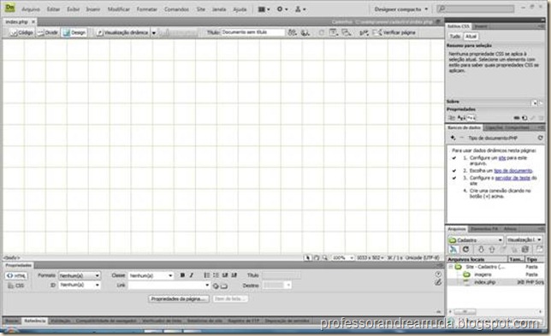Open the 100% zoom level dropdown
Viewport: 551px width, 336px height.
[x=342, y=257]
